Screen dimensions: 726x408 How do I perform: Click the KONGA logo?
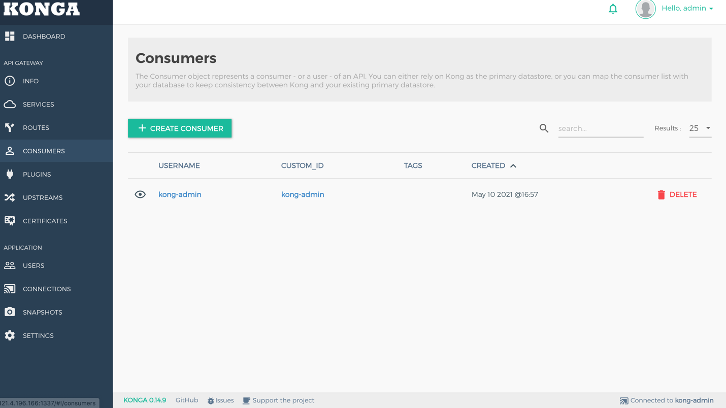pos(42,9)
